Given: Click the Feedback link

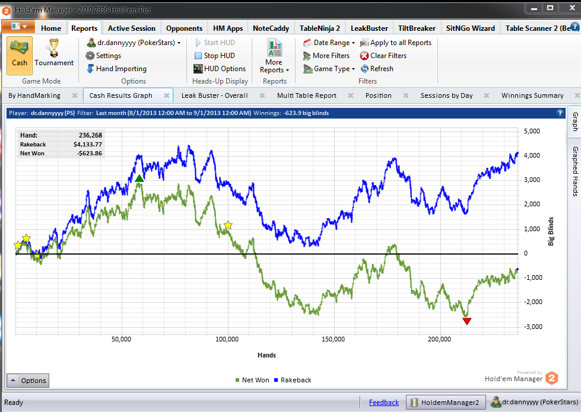Looking at the screenshot, I should click(x=384, y=403).
